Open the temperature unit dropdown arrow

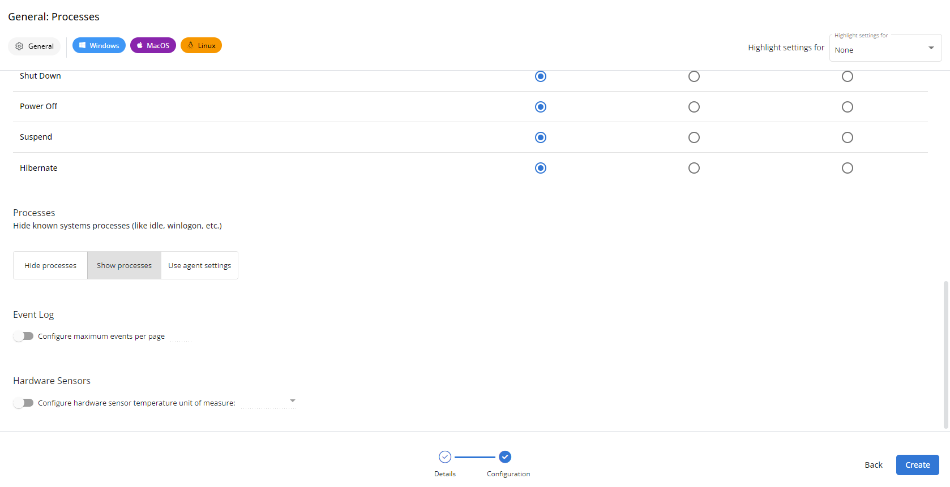293,400
